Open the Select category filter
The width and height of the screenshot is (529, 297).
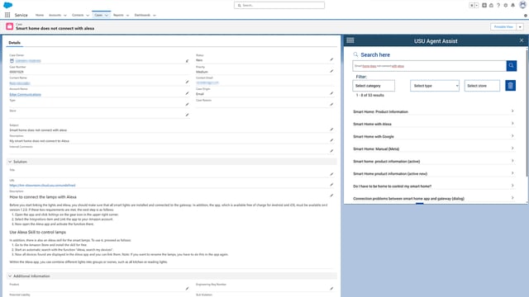tap(374, 86)
